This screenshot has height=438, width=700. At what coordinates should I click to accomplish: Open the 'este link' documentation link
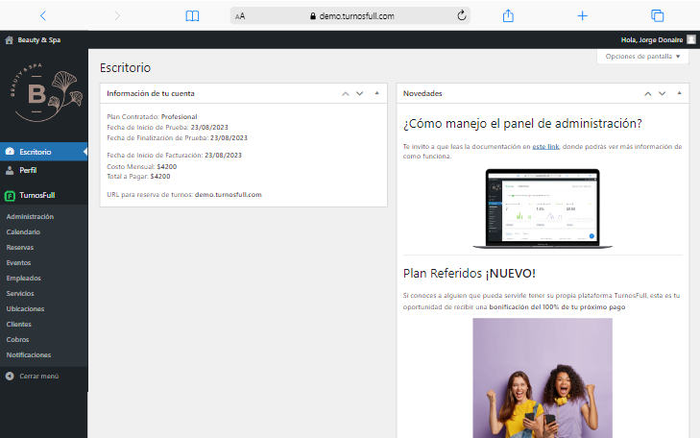tap(545, 146)
